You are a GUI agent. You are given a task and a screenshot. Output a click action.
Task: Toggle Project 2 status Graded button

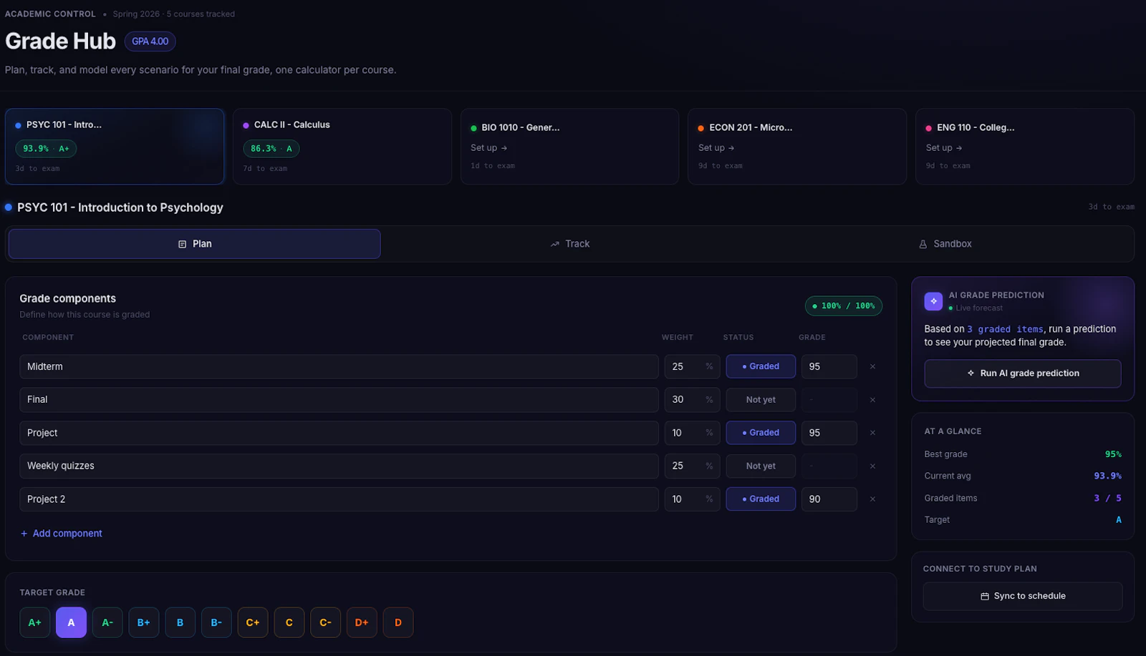tap(761, 499)
